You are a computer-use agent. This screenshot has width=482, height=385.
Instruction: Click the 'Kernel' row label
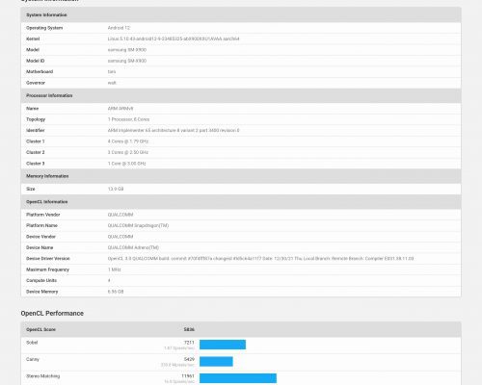click(x=33, y=38)
